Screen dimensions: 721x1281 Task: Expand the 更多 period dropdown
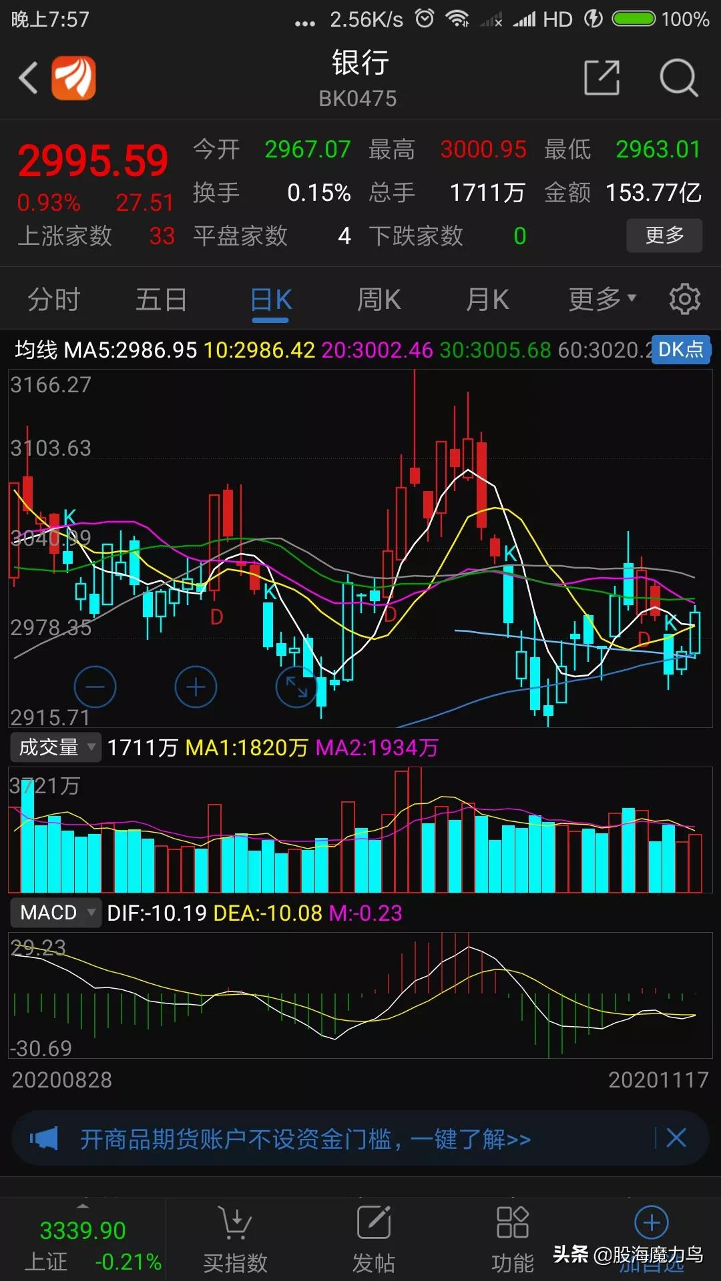[x=602, y=300]
